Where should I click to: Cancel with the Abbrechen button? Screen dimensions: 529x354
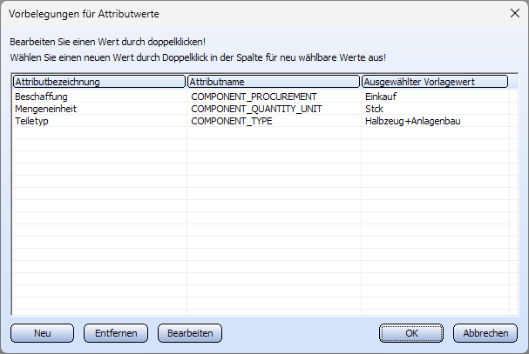point(485,333)
